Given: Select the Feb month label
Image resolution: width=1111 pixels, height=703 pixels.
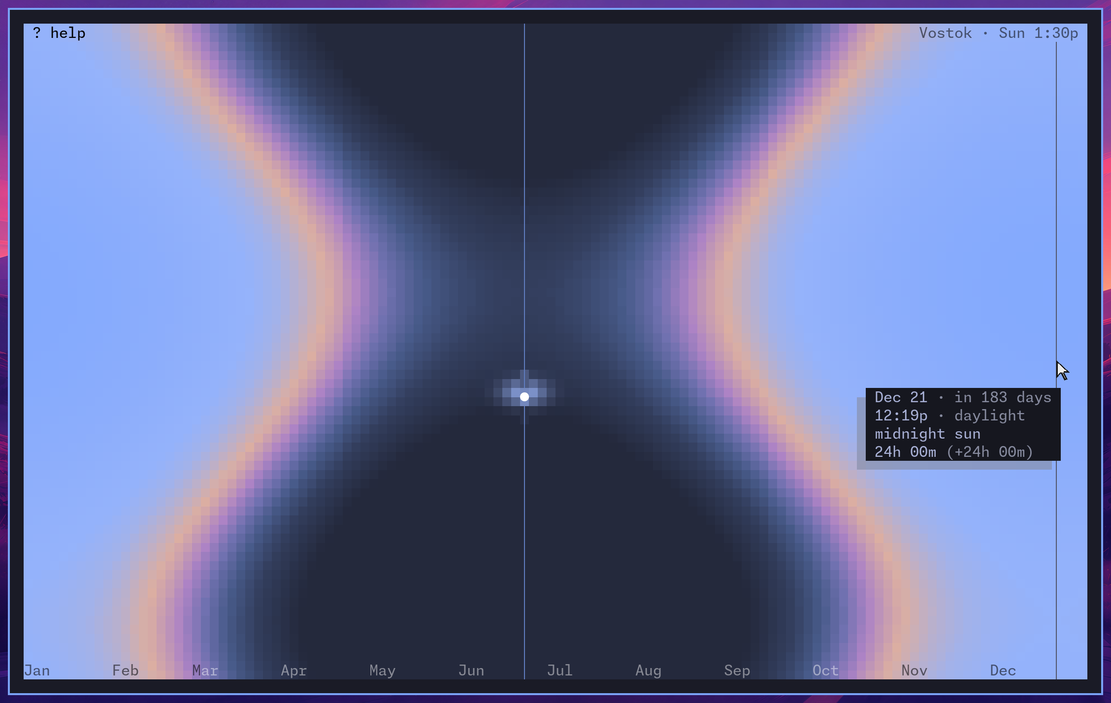Looking at the screenshot, I should (126, 671).
